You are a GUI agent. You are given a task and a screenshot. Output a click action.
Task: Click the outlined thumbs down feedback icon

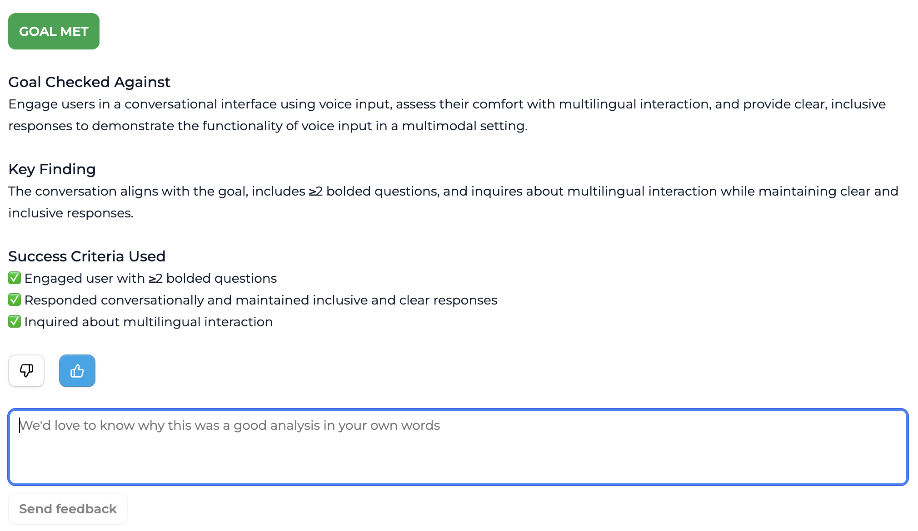pyautogui.click(x=26, y=371)
